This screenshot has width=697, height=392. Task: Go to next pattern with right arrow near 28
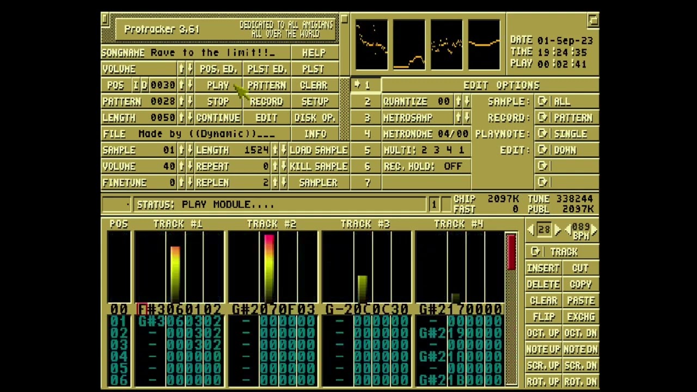557,230
